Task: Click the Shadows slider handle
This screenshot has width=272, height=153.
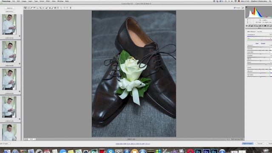Action: coord(265,57)
